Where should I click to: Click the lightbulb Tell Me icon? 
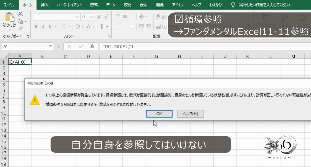pos(233,5)
